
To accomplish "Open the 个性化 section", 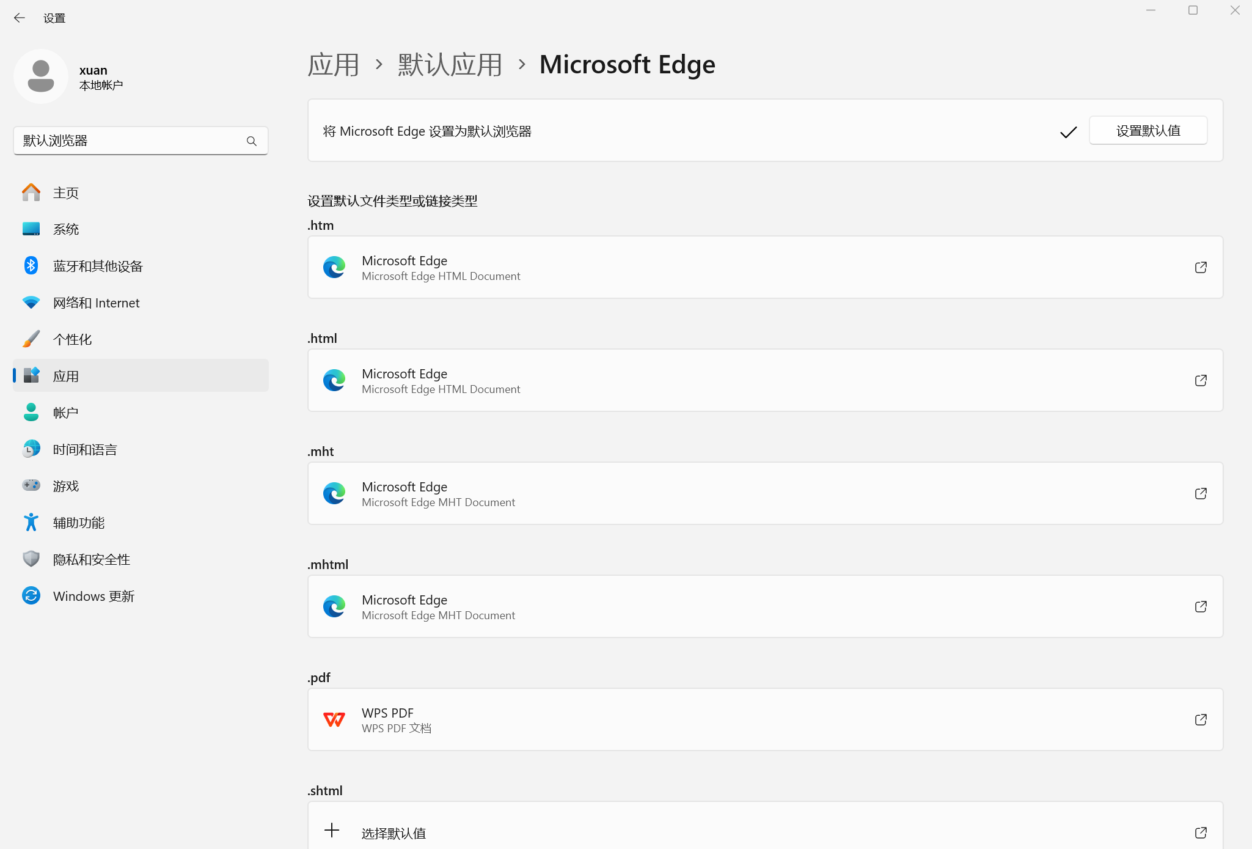I will (141, 339).
